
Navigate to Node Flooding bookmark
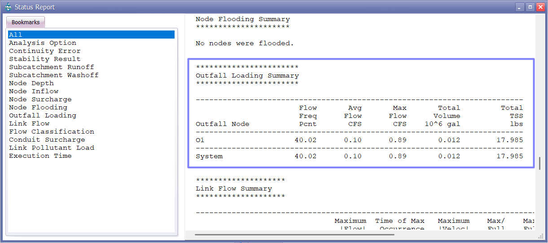click(x=38, y=107)
